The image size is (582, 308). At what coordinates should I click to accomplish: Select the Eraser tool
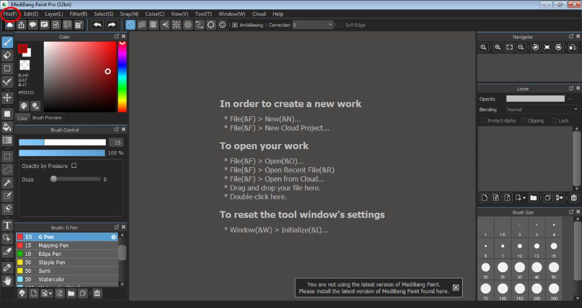tap(7, 55)
